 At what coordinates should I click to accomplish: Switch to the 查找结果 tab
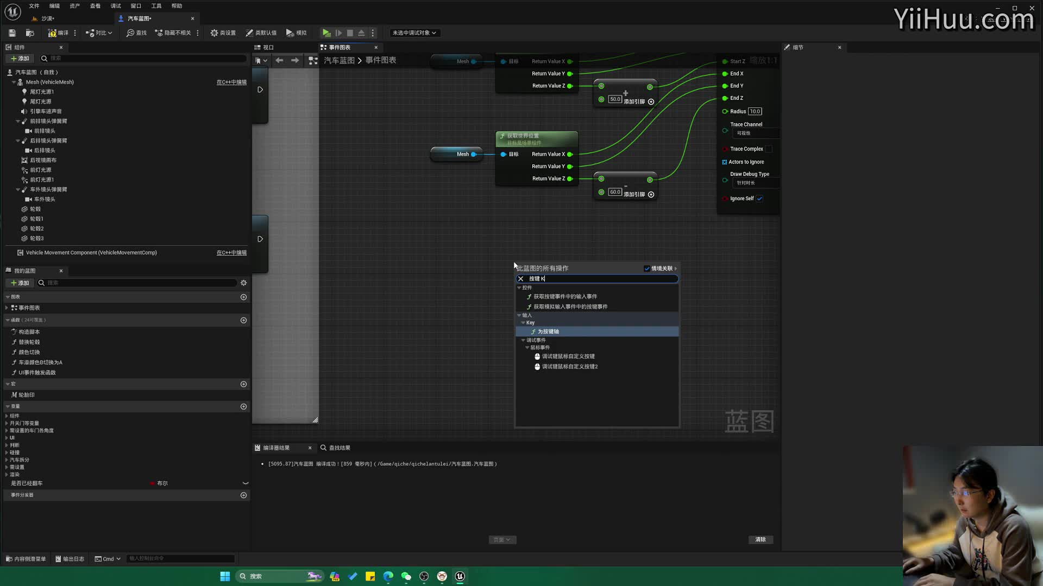click(336, 448)
